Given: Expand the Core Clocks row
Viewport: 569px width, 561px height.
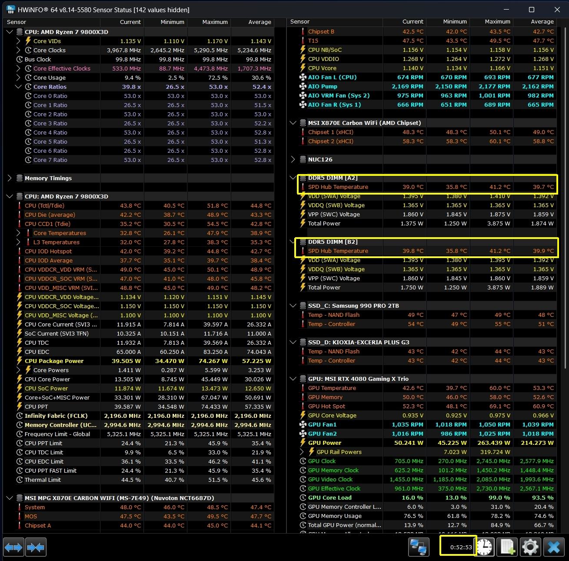Looking at the screenshot, I should [18, 50].
